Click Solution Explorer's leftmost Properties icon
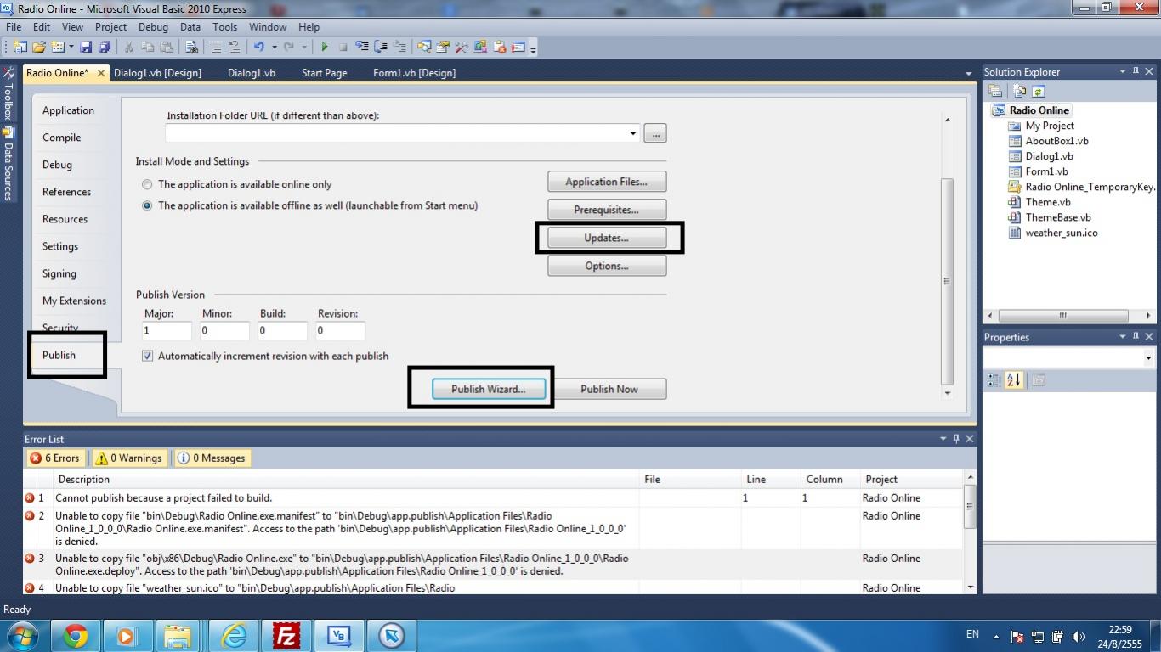 (x=995, y=91)
